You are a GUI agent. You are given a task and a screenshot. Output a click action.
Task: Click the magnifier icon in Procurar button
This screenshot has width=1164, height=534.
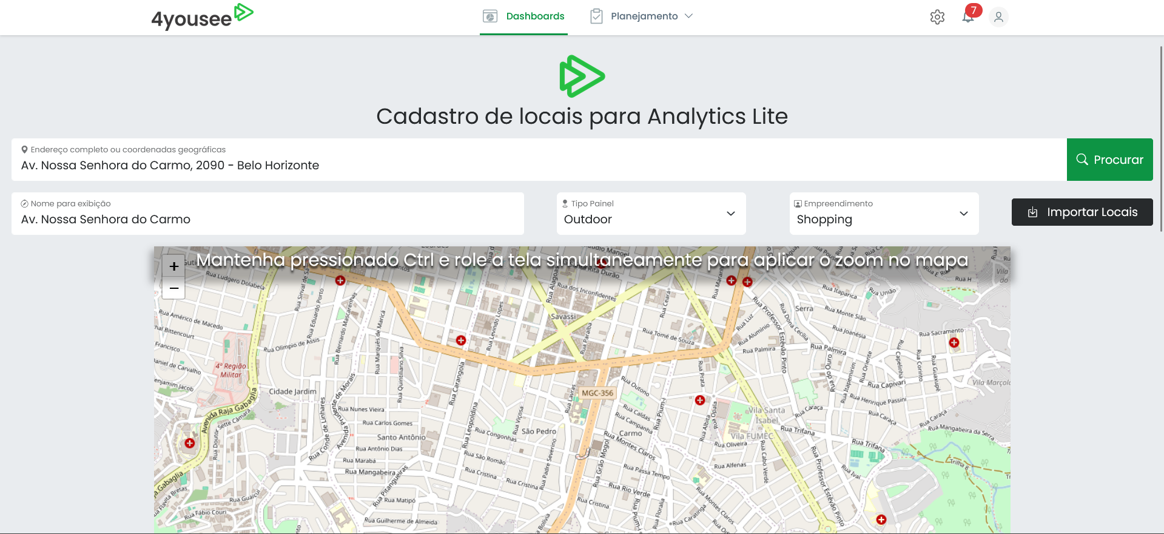[1082, 160]
